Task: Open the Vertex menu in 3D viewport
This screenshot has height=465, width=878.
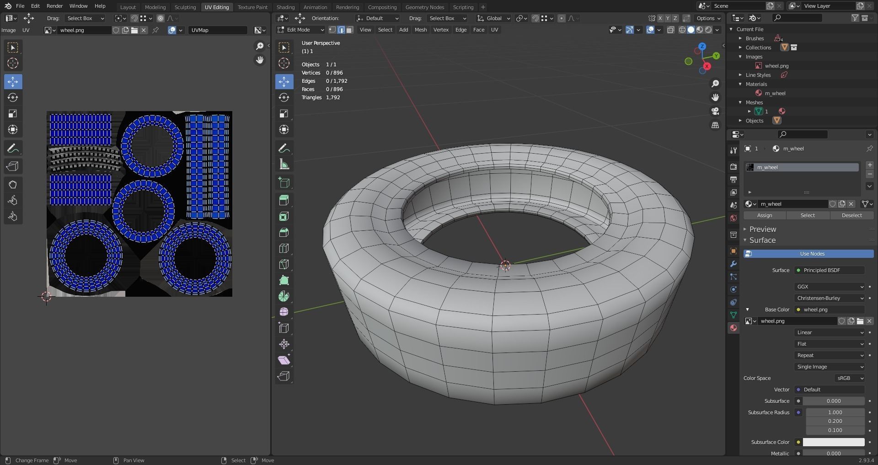Action: [x=441, y=30]
